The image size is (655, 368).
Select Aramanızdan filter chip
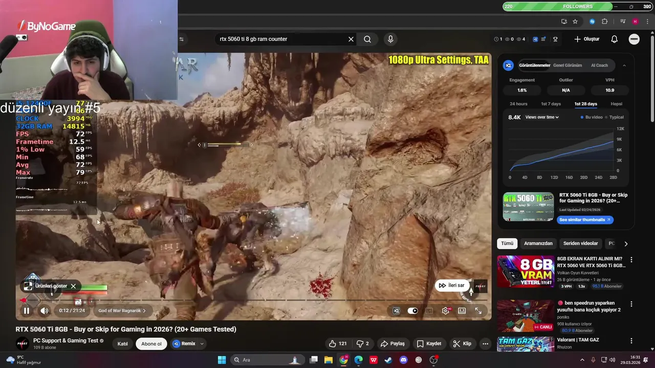pos(538,243)
